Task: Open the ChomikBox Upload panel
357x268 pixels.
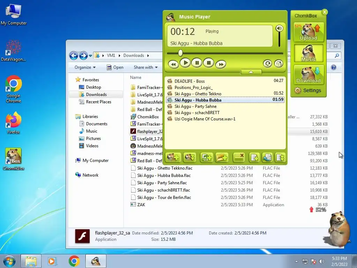Action: point(309,32)
